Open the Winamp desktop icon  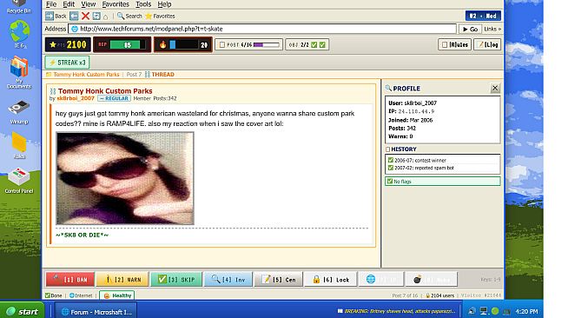tap(19, 112)
